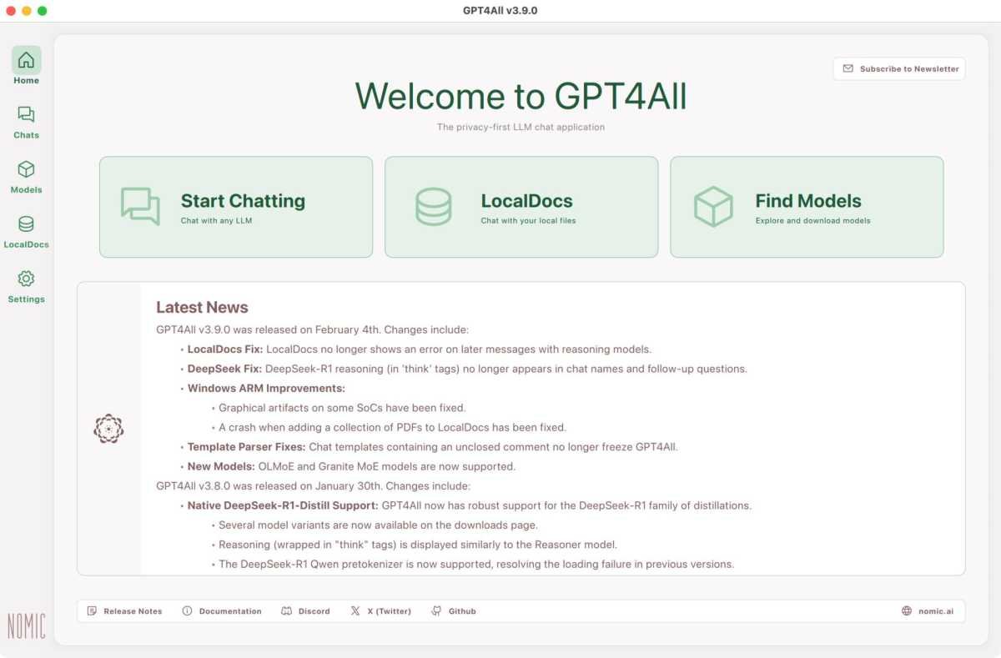Click the Documentation info icon
This screenshot has width=1001, height=658.
pyautogui.click(x=187, y=611)
